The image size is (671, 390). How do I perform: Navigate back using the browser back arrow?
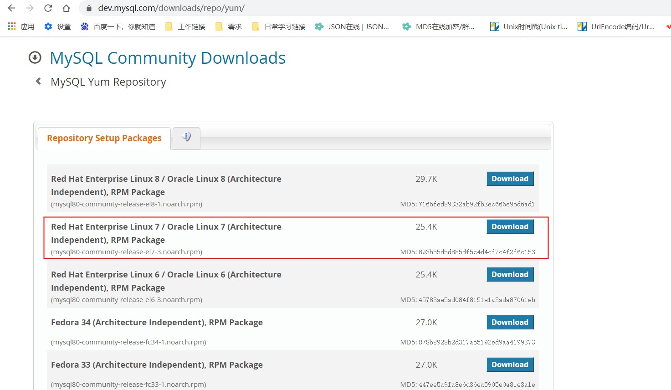pyautogui.click(x=11, y=8)
